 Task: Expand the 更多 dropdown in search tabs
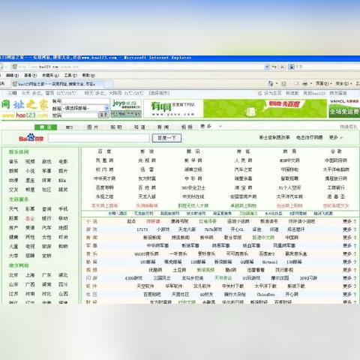(x=220, y=127)
